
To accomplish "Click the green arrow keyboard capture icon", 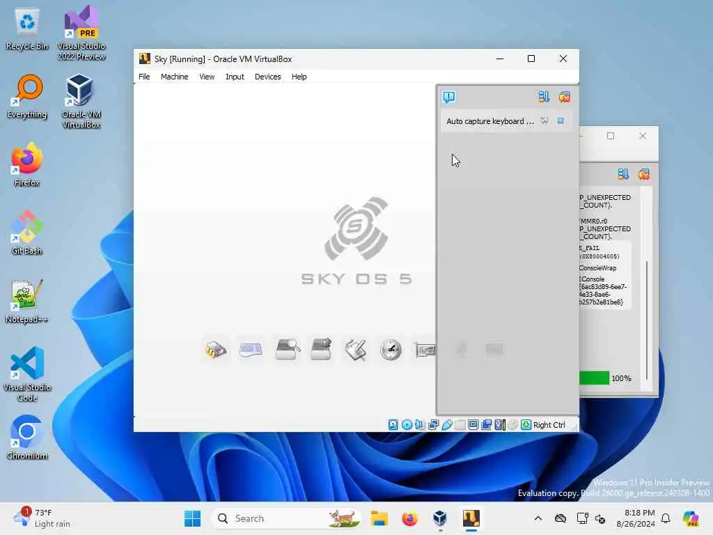I will (x=526, y=425).
